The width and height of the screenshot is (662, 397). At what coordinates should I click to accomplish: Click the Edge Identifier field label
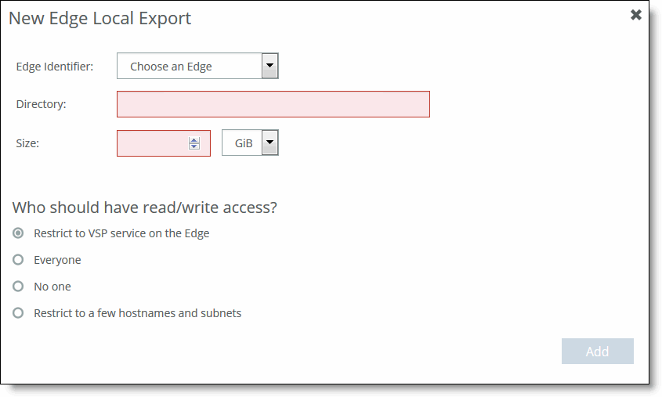[x=55, y=67]
